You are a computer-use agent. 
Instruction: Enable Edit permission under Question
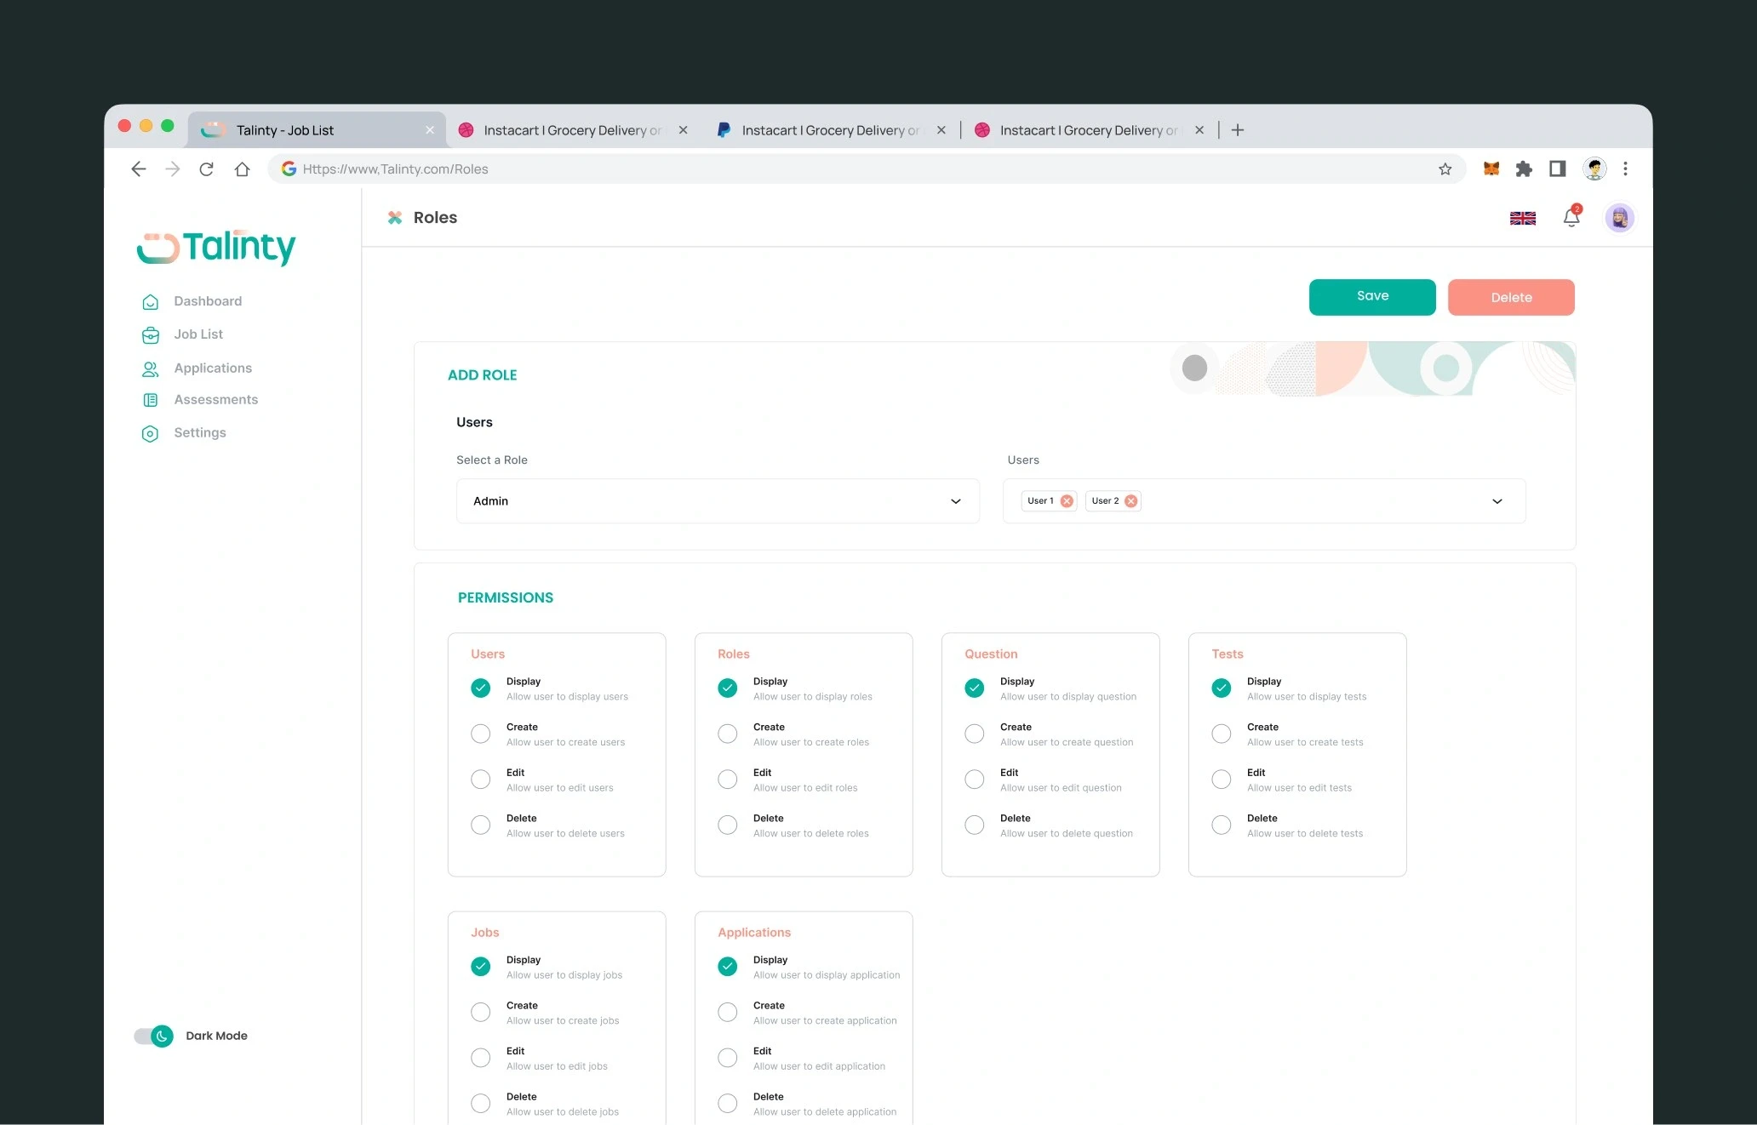tap(974, 780)
